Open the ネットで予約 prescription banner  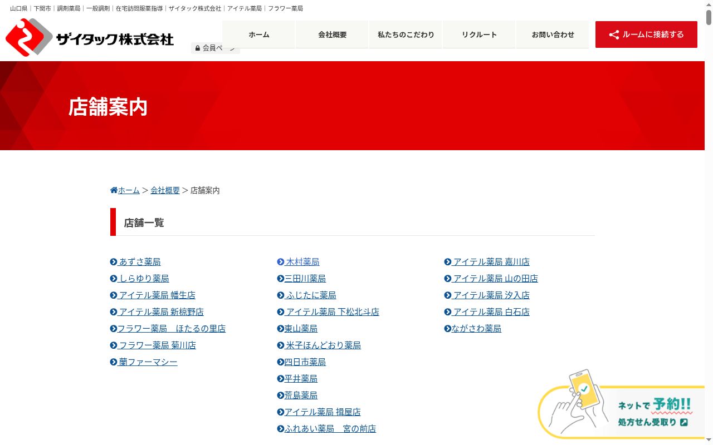click(x=621, y=405)
